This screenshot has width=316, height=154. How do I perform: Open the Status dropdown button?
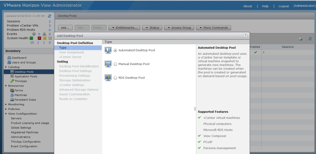pos(152,28)
